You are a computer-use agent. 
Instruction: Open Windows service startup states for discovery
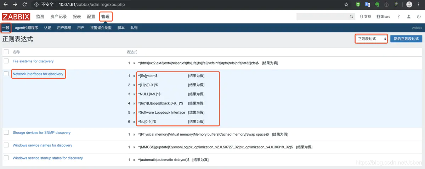coord(48,158)
